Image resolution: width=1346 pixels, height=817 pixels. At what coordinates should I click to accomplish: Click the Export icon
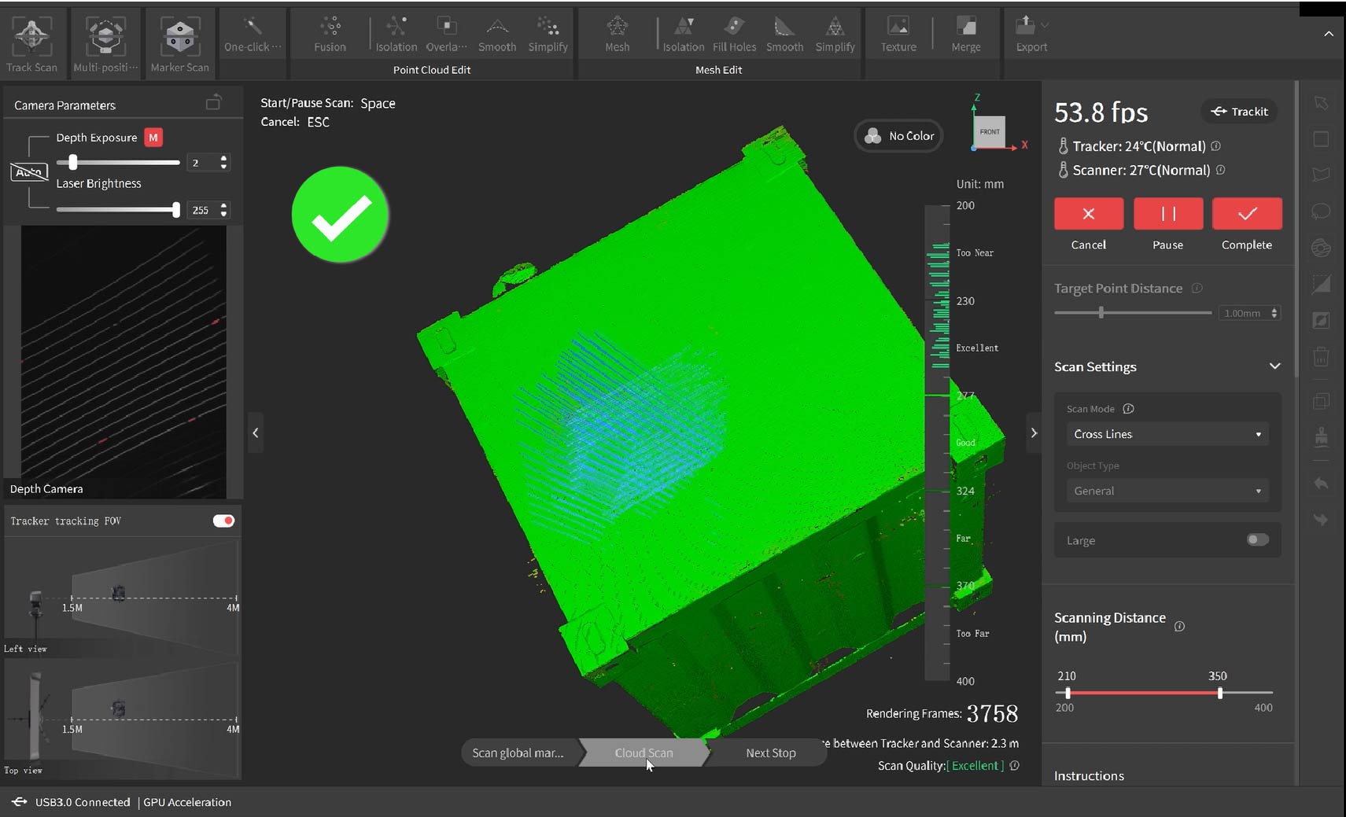pyautogui.click(x=1025, y=26)
